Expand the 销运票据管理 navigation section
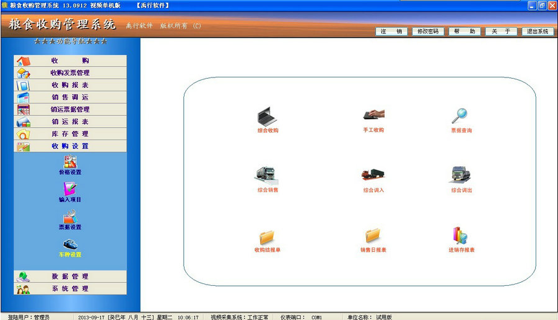558x320 pixels. (70, 110)
